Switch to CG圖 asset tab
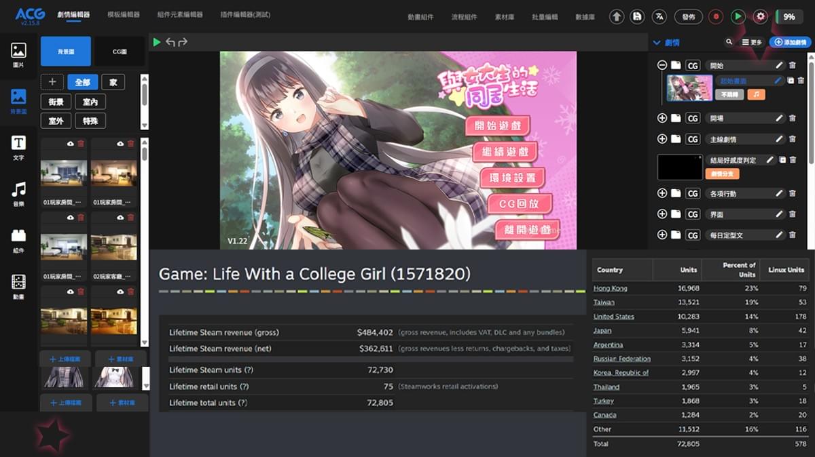This screenshot has width=815, height=457. [119, 51]
